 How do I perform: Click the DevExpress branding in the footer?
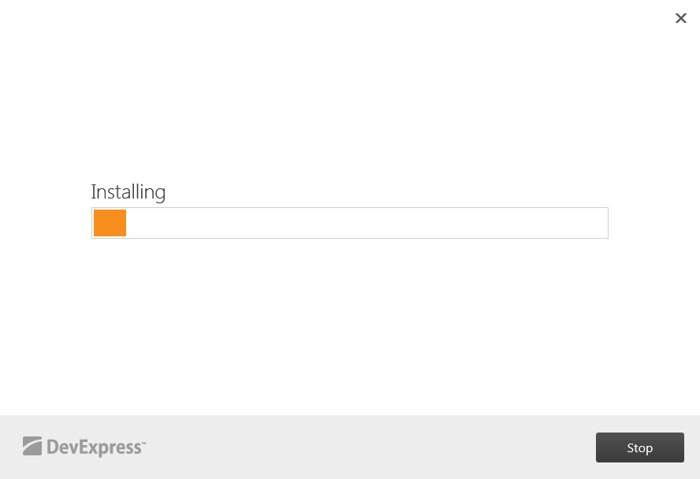click(x=84, y=447)
